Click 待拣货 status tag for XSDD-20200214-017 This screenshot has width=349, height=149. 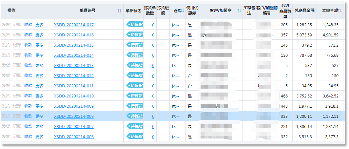click(x=135, y=25)
